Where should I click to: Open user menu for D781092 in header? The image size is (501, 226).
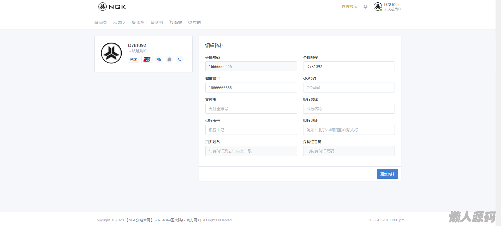coord(387,7)
